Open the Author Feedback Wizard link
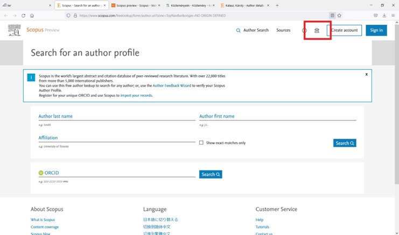 [x=172, y=86]
